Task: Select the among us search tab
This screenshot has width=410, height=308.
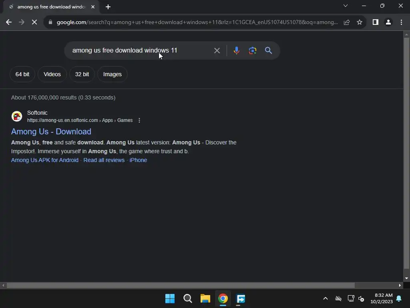Action: click(x=51, y=7)
